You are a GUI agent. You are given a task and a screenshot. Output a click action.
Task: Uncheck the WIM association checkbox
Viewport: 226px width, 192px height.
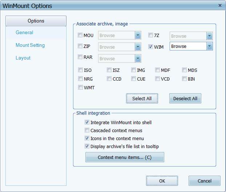pyautogui.click(x=150, y=46)
